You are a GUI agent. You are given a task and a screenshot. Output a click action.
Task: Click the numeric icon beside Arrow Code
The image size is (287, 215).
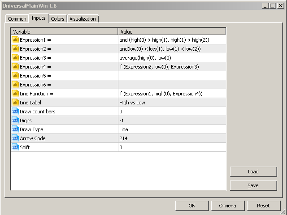[15, 138]
